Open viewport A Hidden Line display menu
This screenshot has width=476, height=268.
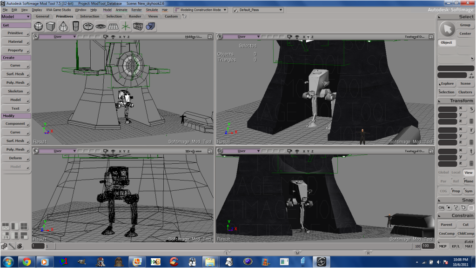(194, 37)
